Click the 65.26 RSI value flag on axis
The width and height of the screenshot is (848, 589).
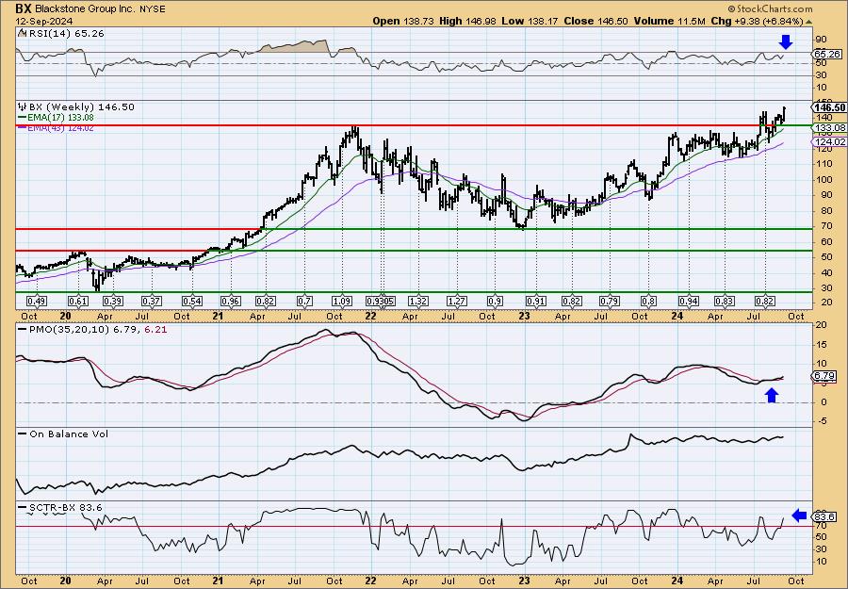pos(827,54)
